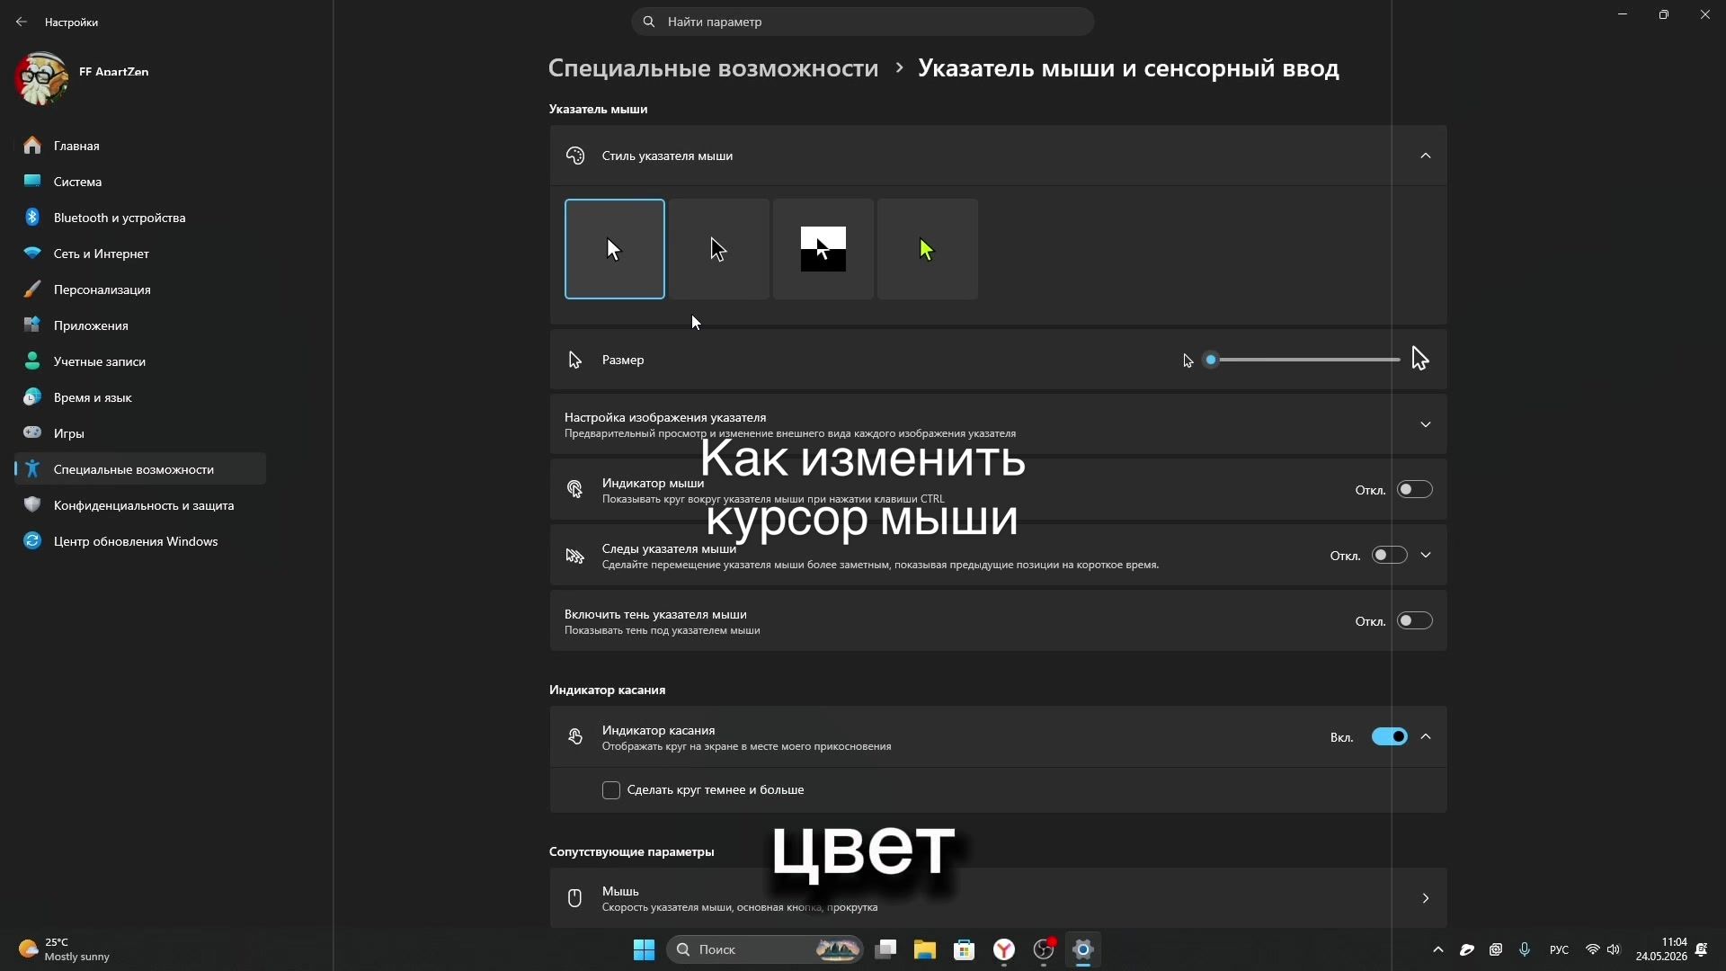Open Приложения in sidebar

140,325
